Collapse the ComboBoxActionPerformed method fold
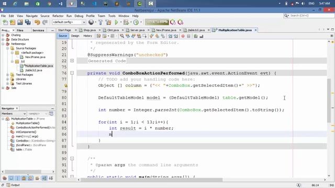Image resolution: width=335 pixels, height=188 pixels. tap(72, 73)
